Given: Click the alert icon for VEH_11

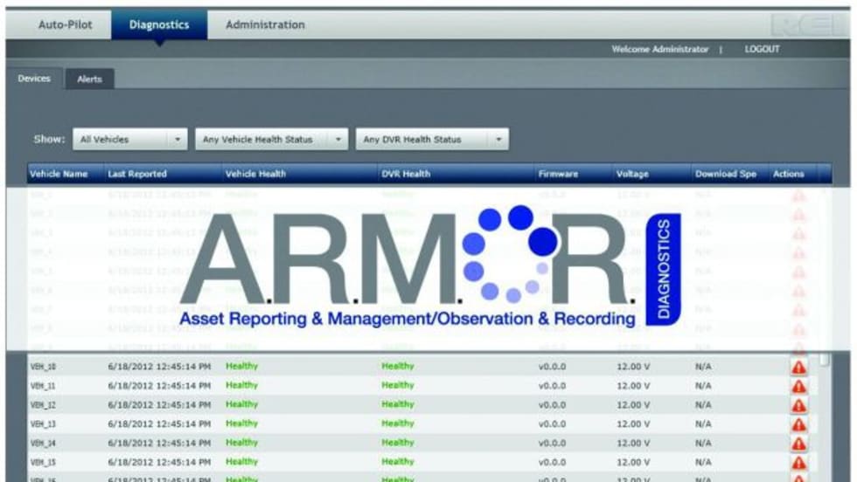Looking at the screenshot, I should point(798,386).
